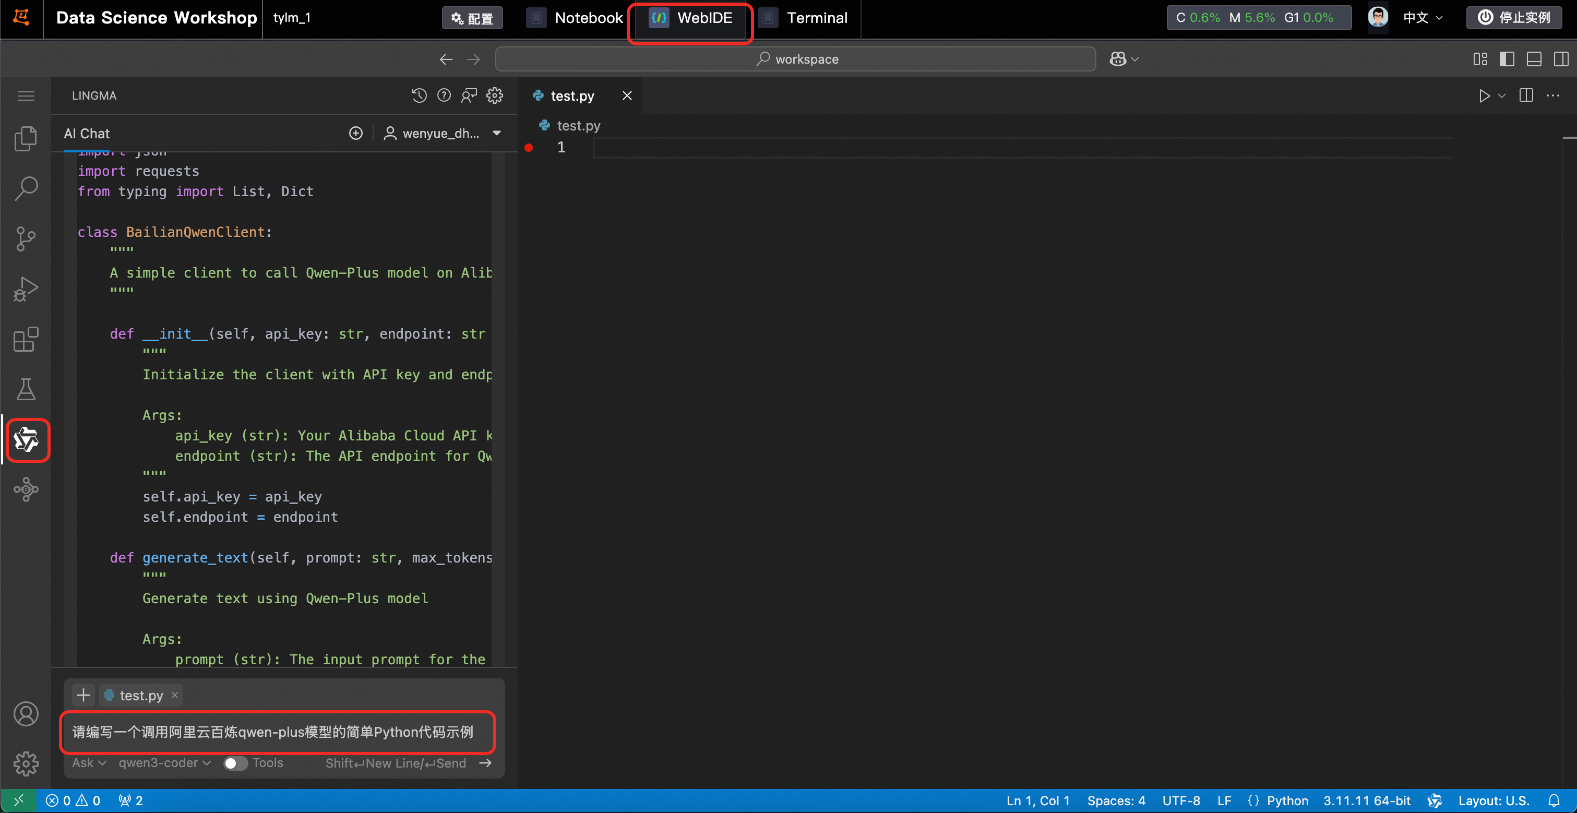This screenshot has height=813, width=1577.
Task: Open the Explorer files icon
Action: tap(26, 138)
